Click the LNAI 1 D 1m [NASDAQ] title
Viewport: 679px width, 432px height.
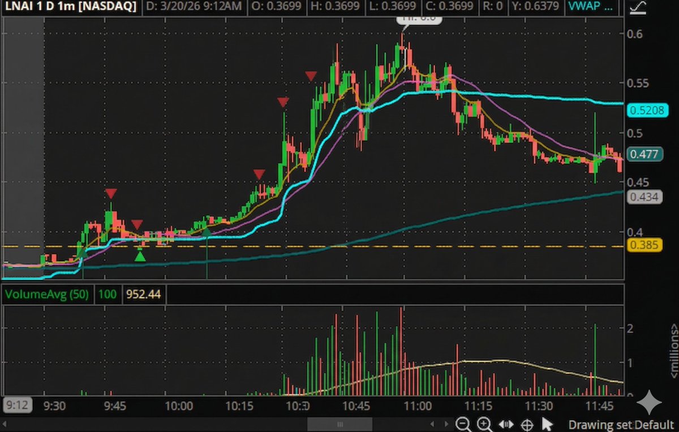(x=71, y=7)
